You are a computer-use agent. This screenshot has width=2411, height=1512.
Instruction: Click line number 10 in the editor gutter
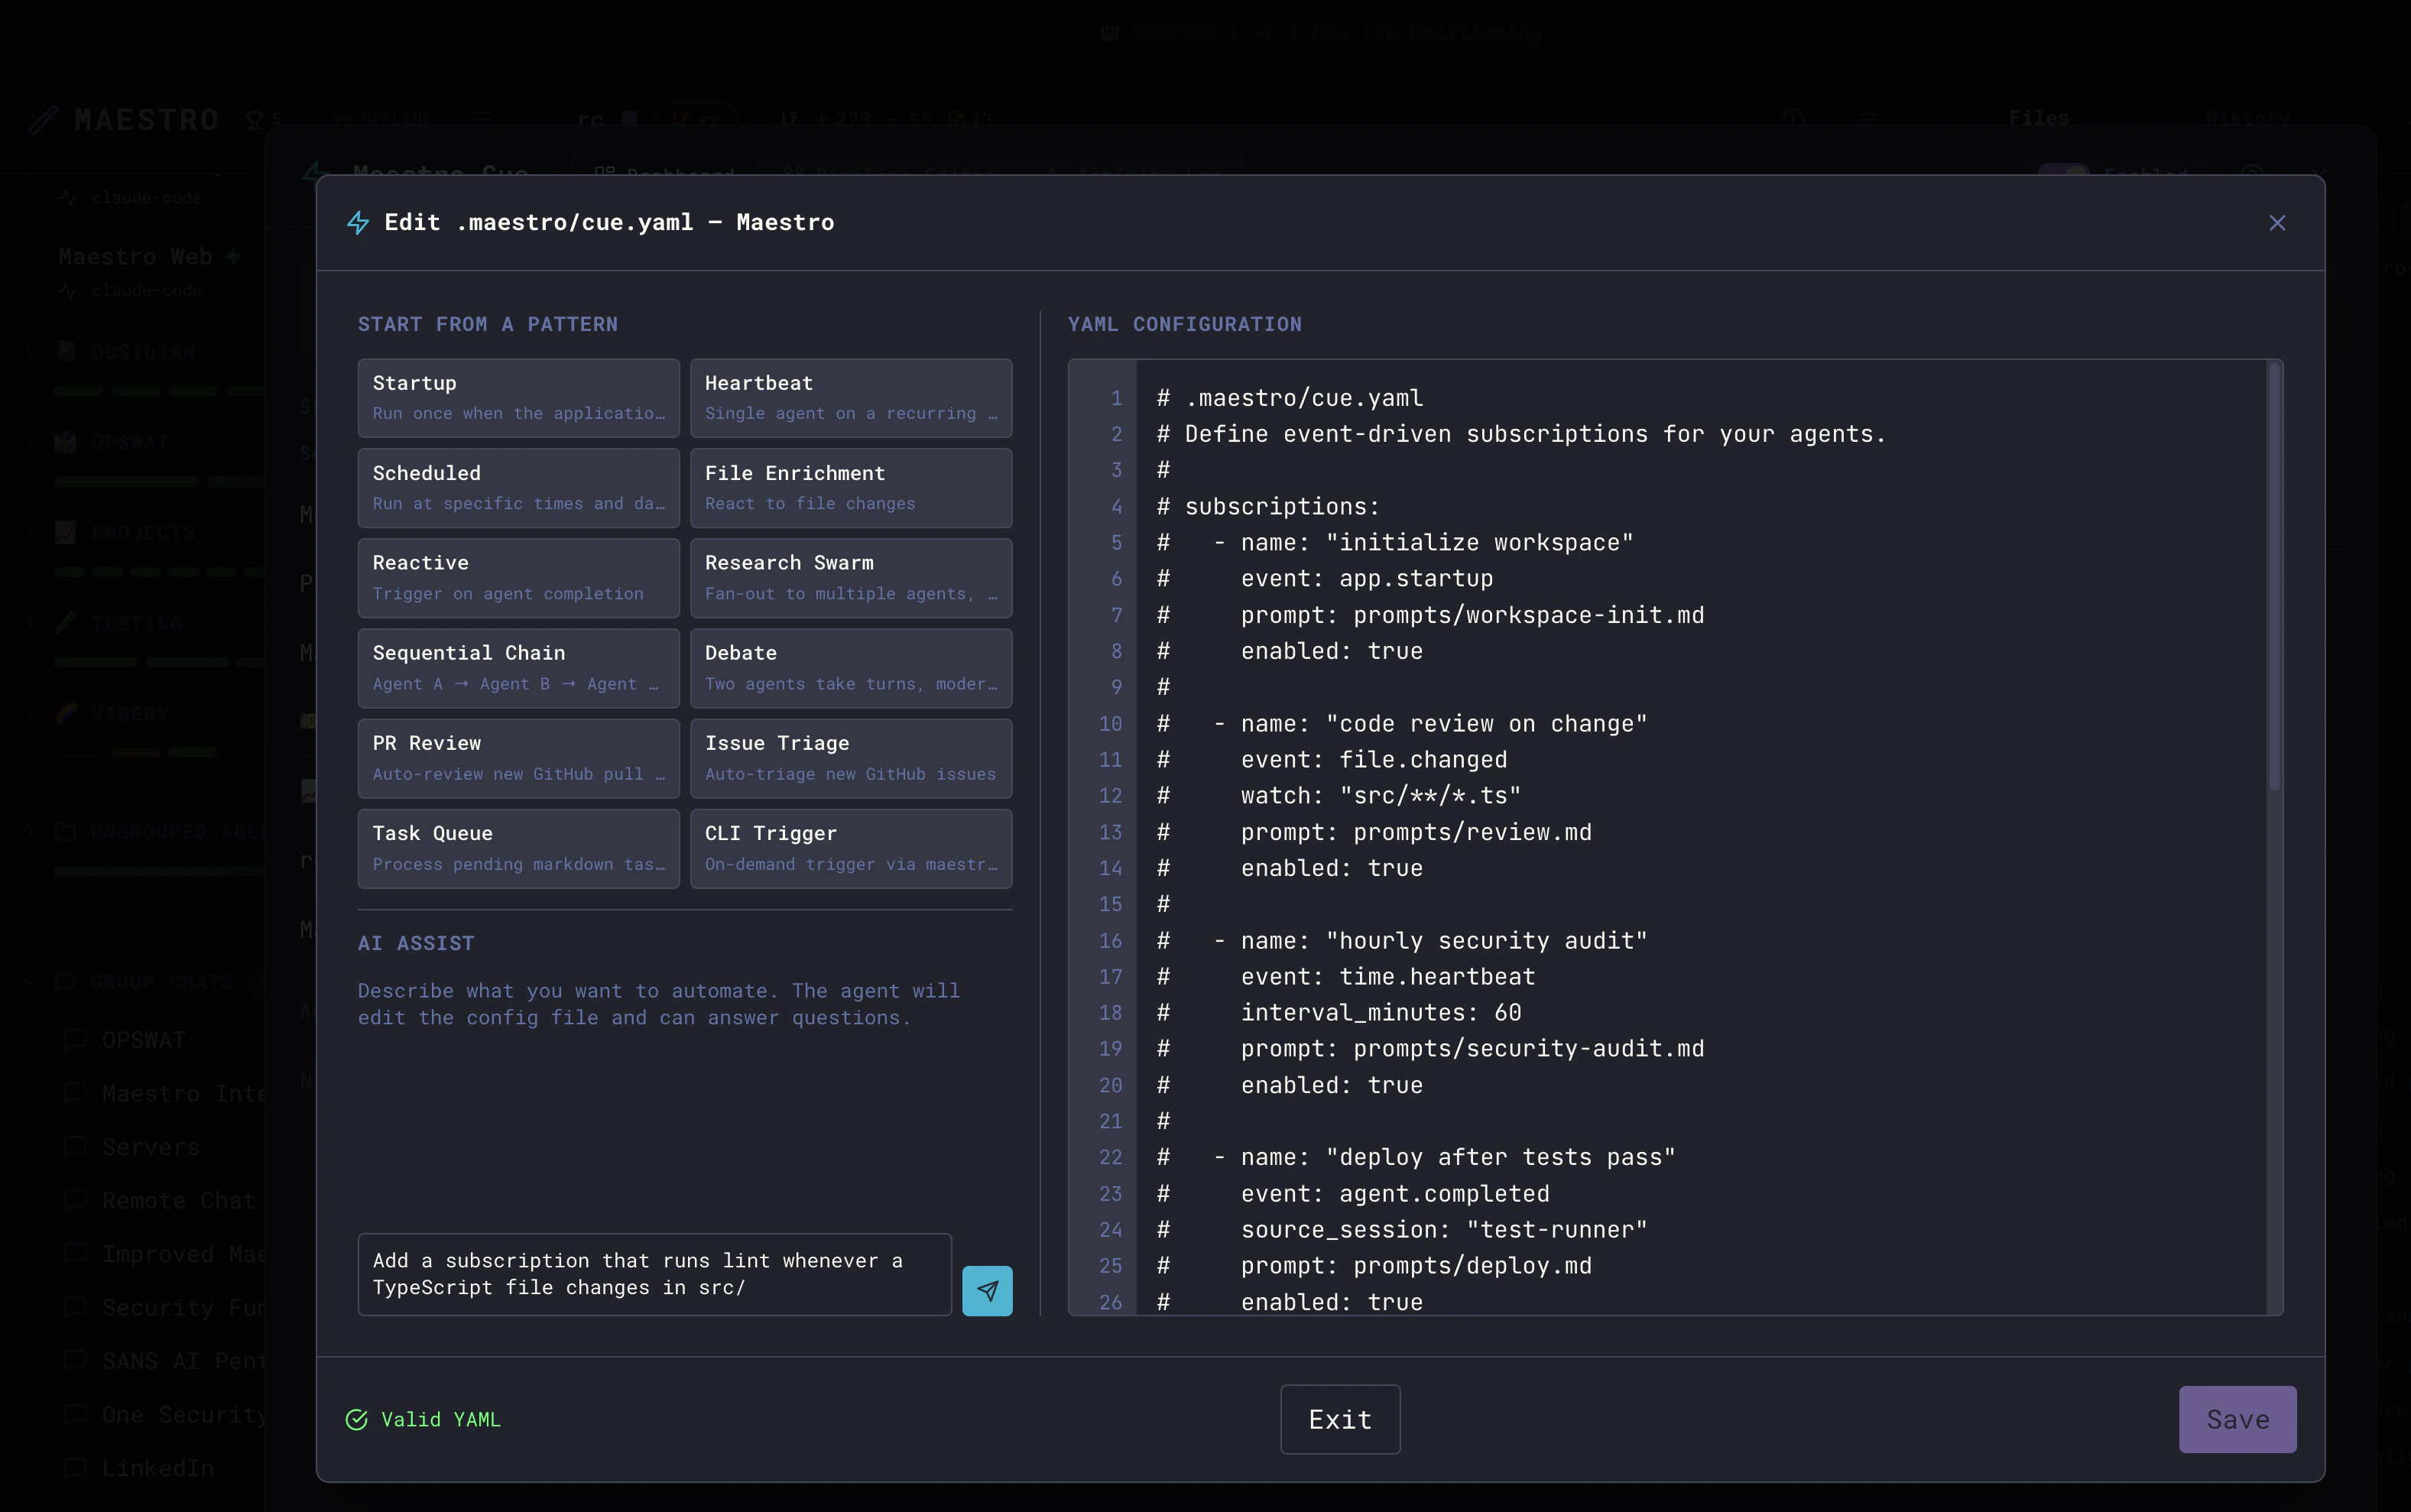pyautogui.click(x=1111, y=724)
